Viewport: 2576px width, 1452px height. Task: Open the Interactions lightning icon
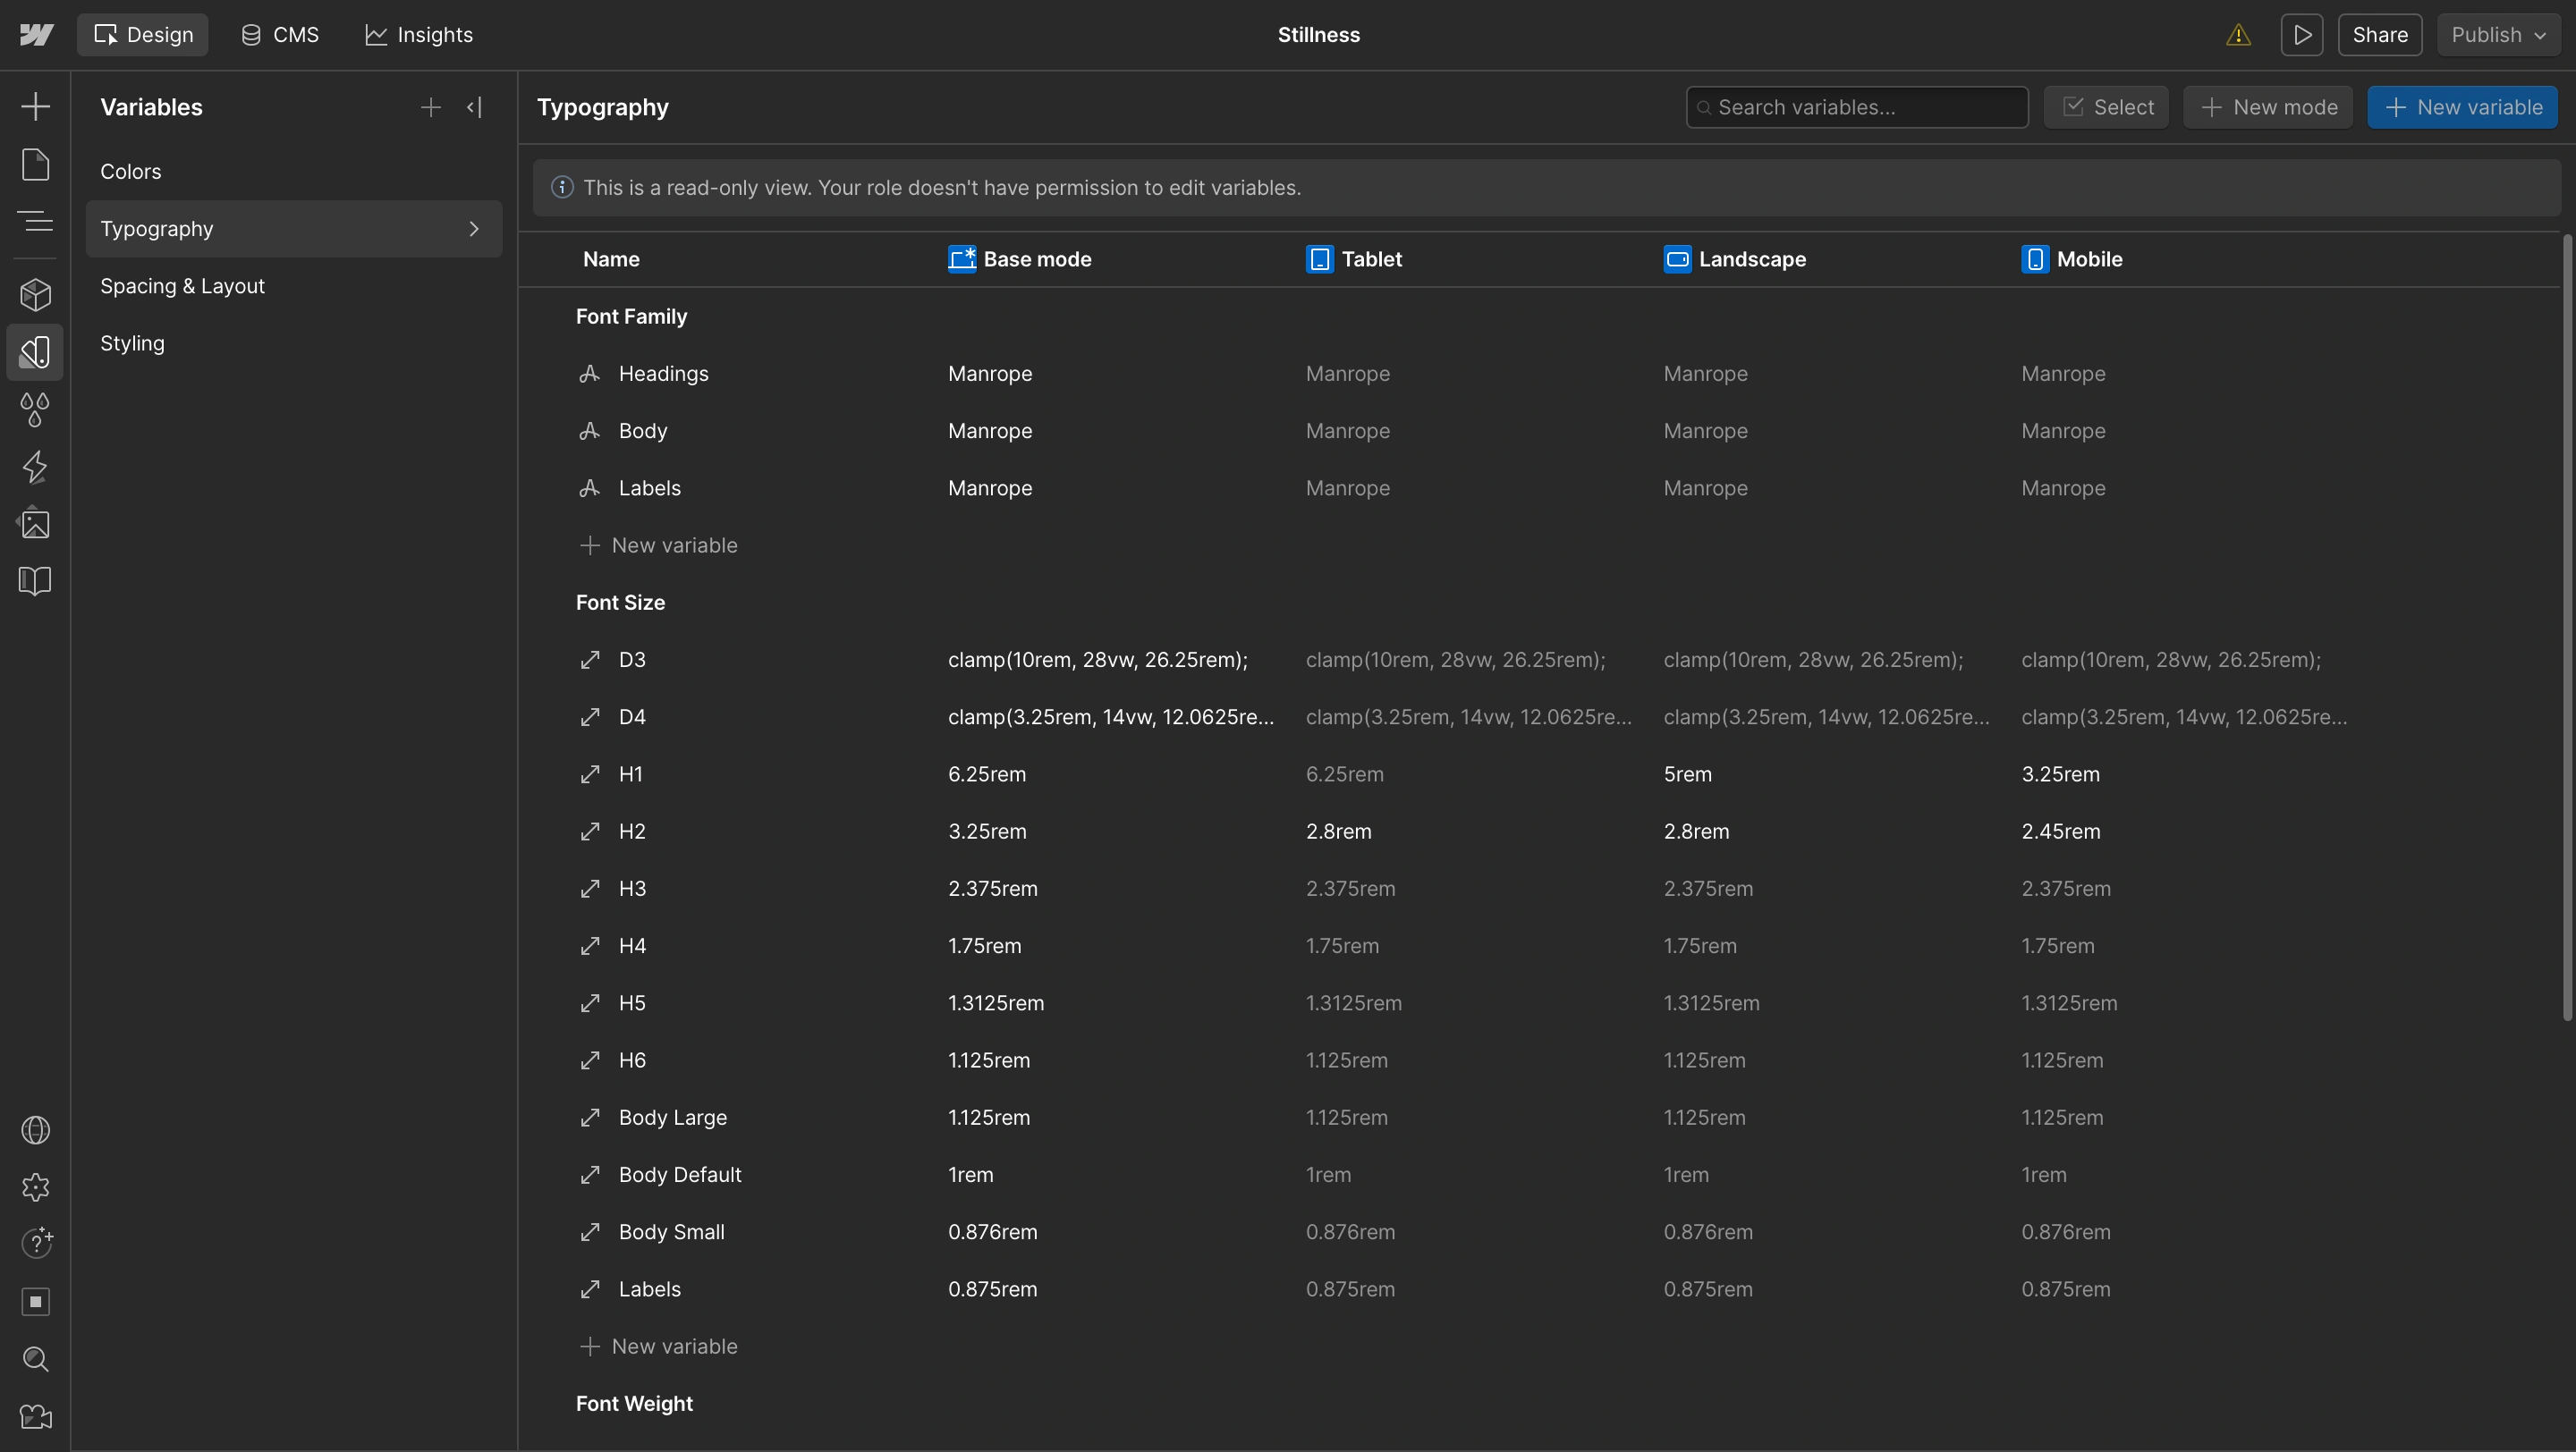coord(36,467)
